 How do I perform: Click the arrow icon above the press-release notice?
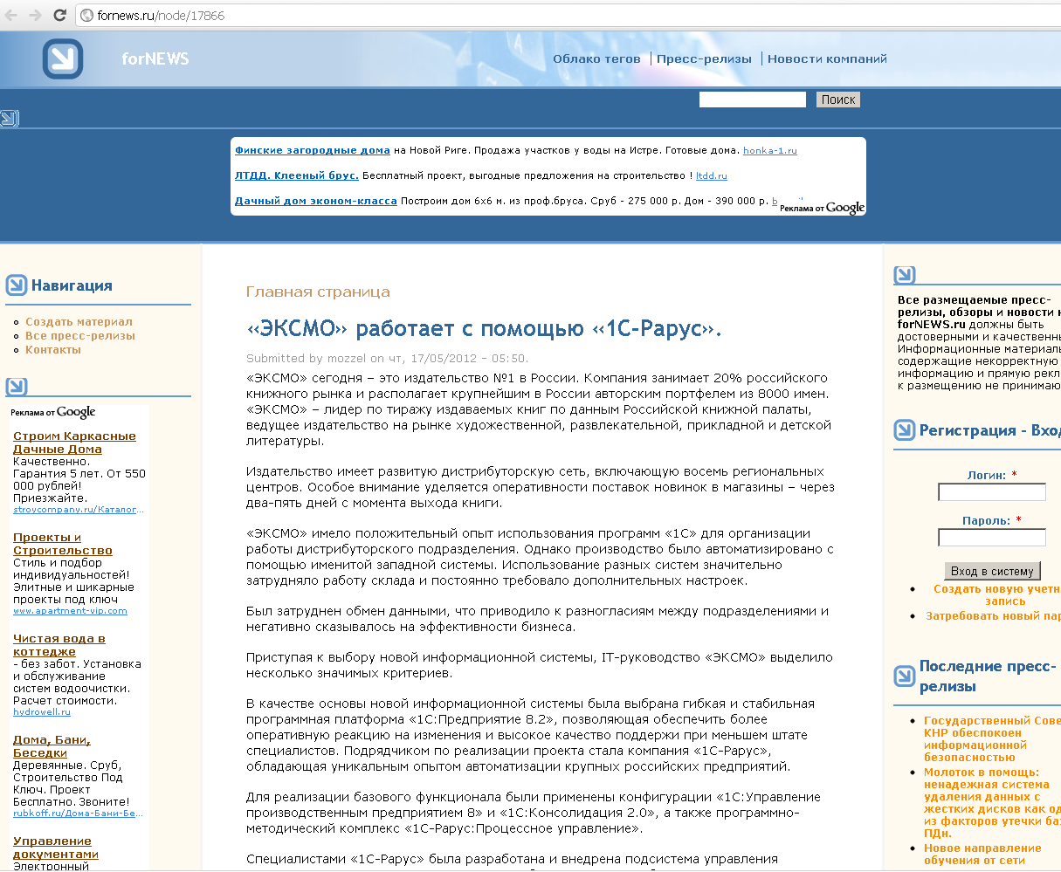pos(905,275)
